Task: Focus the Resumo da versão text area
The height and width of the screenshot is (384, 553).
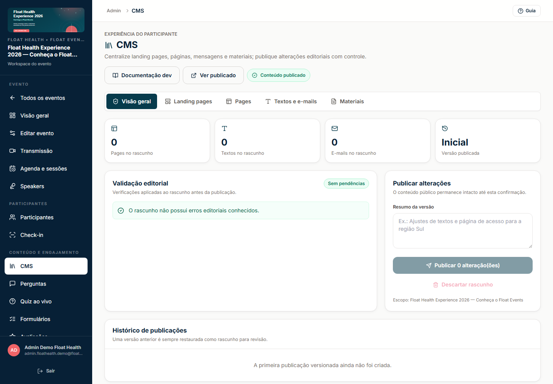Action: coord(463,231)
